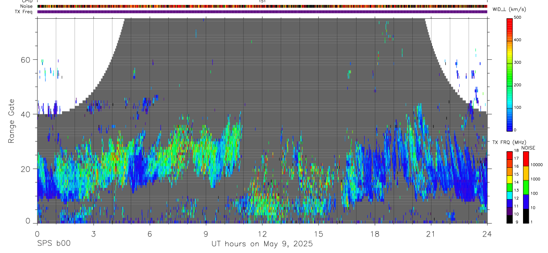Click the 9 tick on the UT hours axis
548x253 pixels.
[206, 233]
